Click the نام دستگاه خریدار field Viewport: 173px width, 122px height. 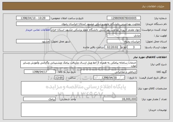tap(78, 24)
